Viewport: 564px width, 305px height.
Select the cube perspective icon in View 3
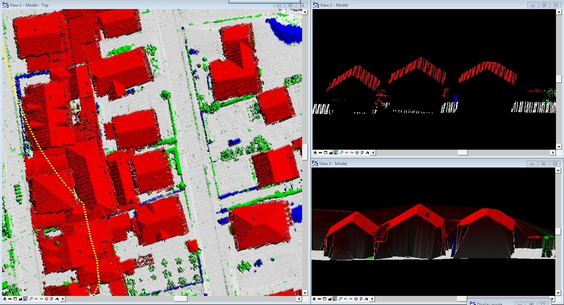click(x=356, y=299)
